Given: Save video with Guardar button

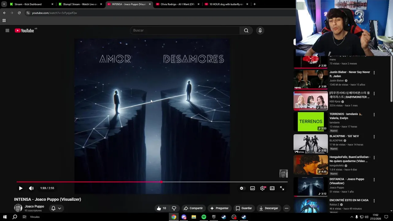Looking at the screenshot, I should [x=244, y=208].
